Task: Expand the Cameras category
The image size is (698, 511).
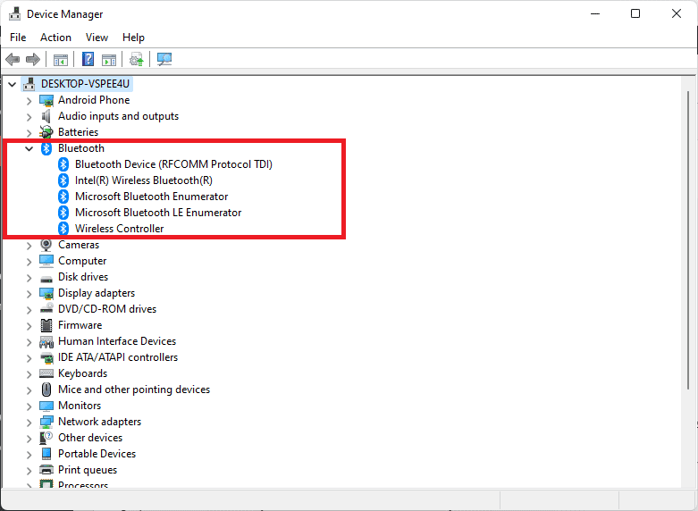Action: click(x=29, y=246)
